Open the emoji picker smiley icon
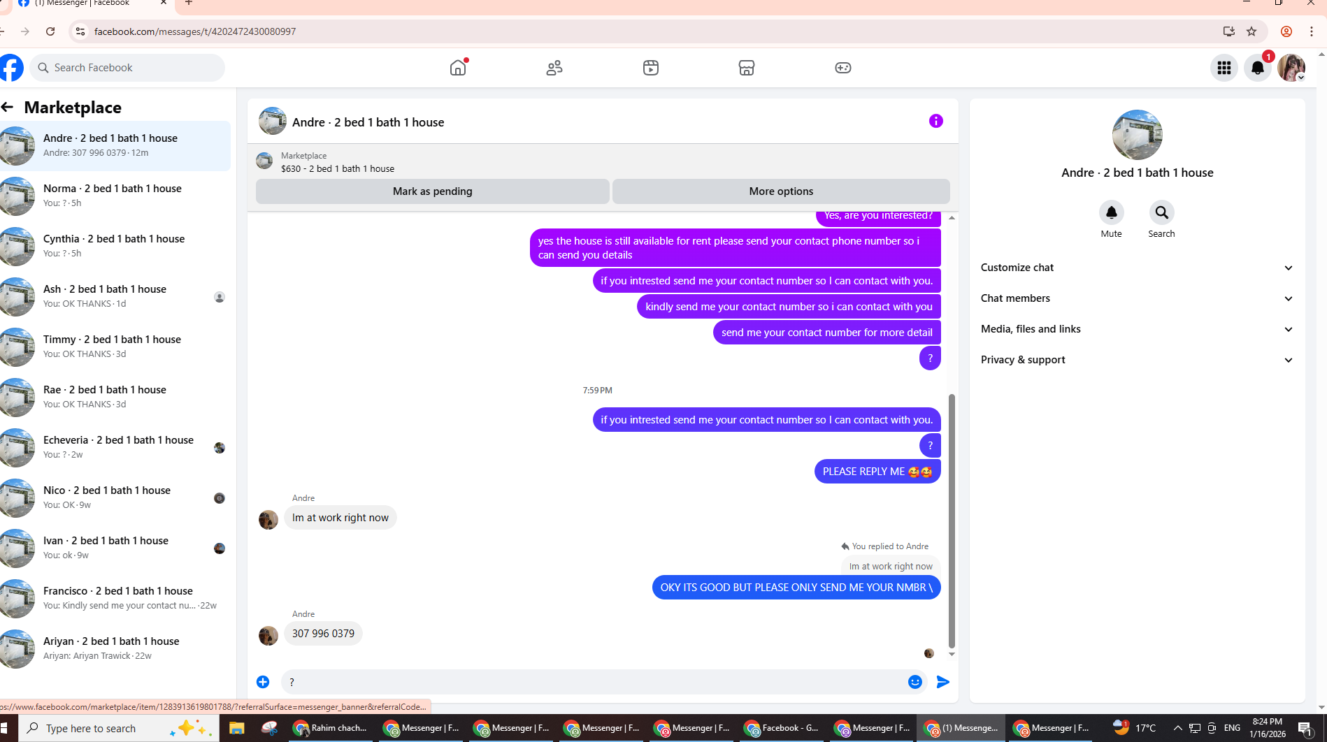1327x742 pixels. click(915, 682)
